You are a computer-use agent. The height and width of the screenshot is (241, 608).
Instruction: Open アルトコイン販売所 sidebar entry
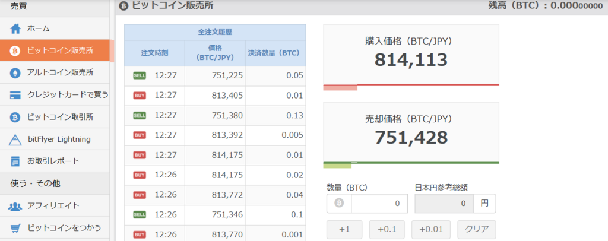(55, 73)
